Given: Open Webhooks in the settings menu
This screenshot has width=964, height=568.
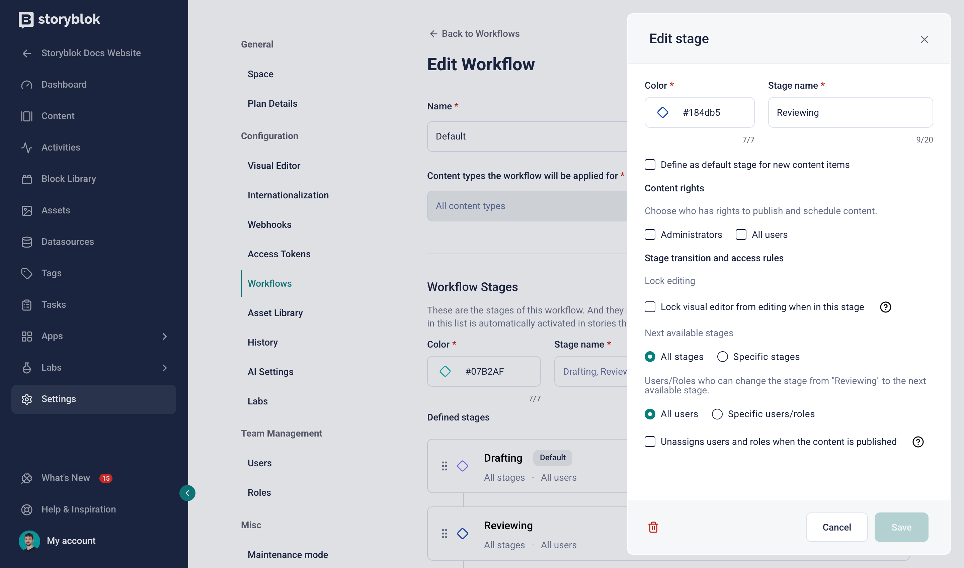Looking at the screenshot, I should pyautogui.click(x=269, y=224).
